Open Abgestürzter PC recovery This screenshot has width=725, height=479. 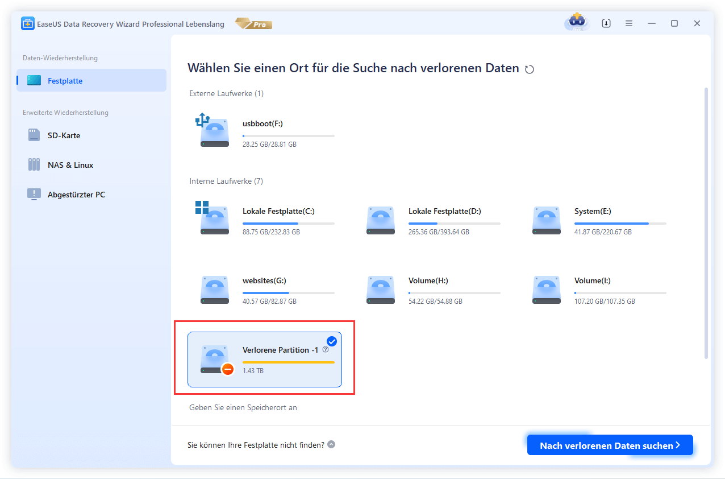(91, 195)
